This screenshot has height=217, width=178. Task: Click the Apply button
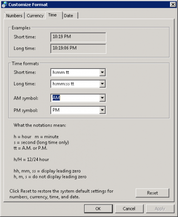[160, 209]
